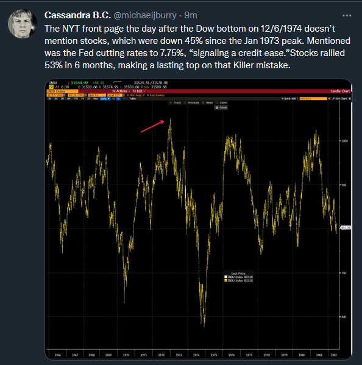Image resolution: width=362 pixels, height=365 pixels.
Task: Open the Zoom magnifier tool
Action: point(221,102)
